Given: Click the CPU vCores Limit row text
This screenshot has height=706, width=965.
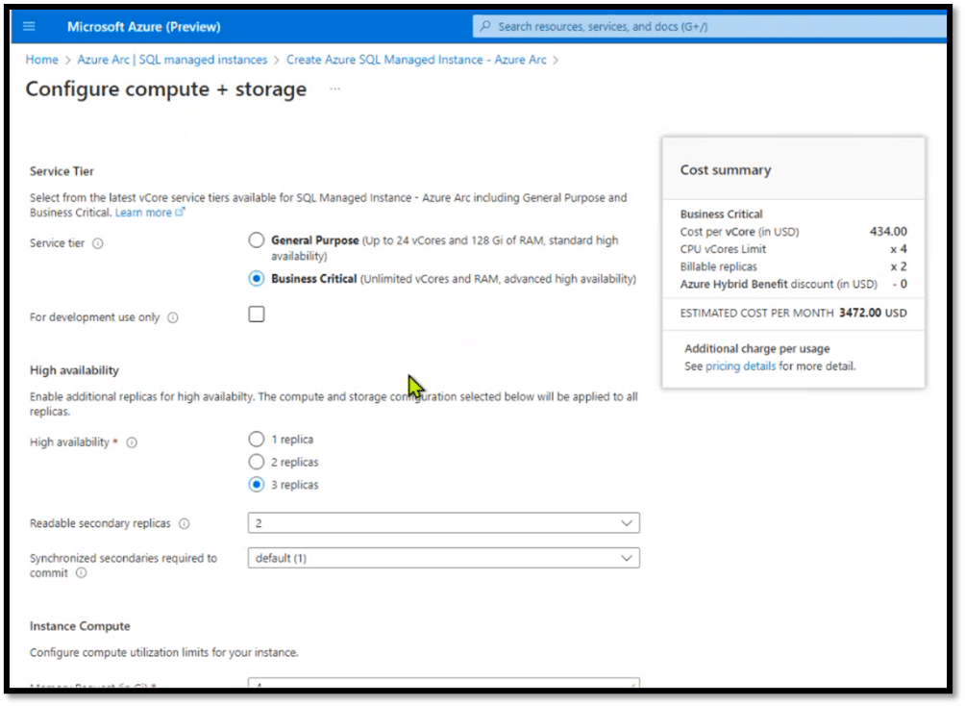Looking at the screenshot, I should pos(723,249).
